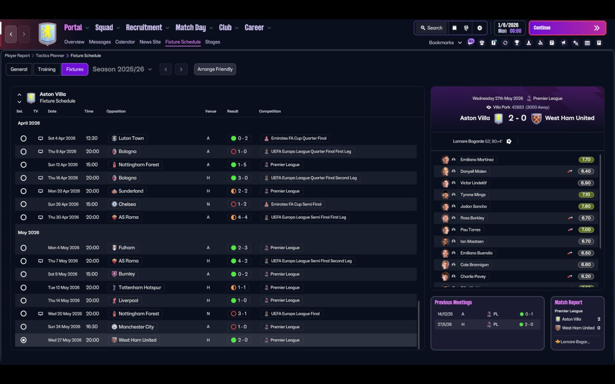
Task: Click the 14/12/25 previous meeting row
Action: coord(487,314)
